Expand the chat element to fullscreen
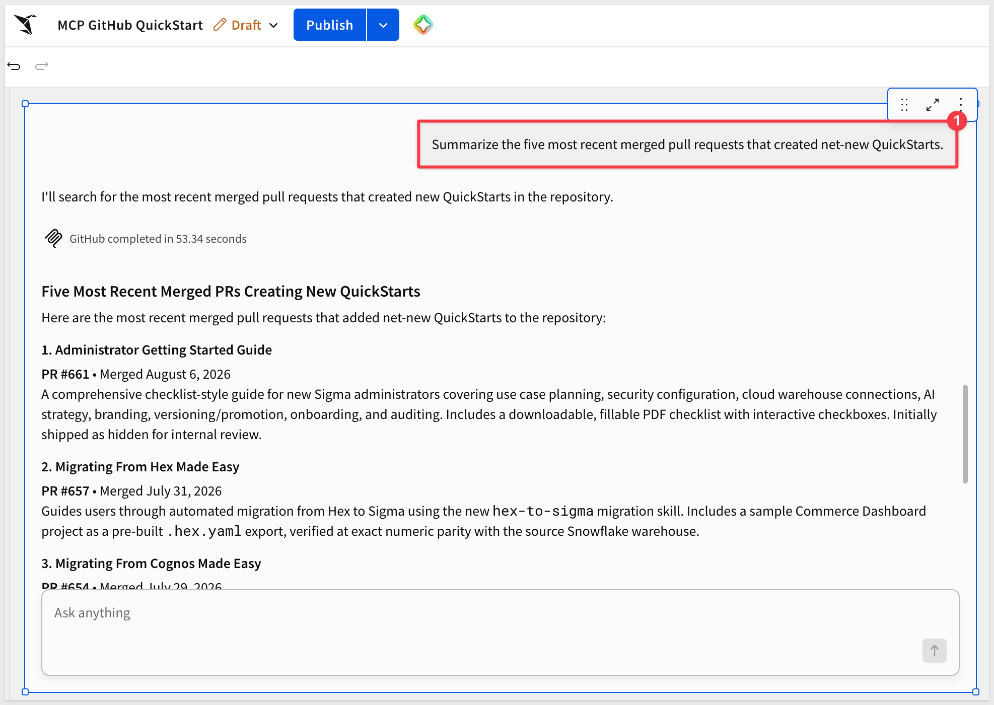The height and width of the screenshot is (705, 994). [933, 104]
